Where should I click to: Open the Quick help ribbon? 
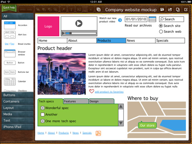(9, 8)
